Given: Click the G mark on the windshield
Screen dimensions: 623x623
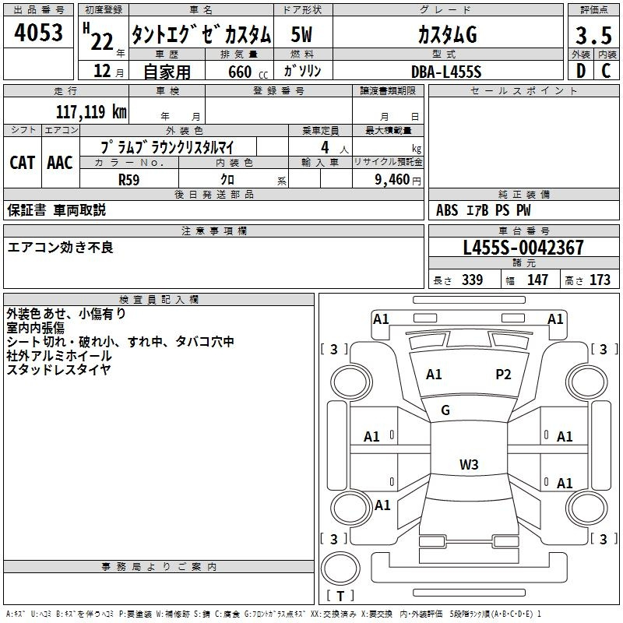Looking at the screenshot, I should point(445,410).
